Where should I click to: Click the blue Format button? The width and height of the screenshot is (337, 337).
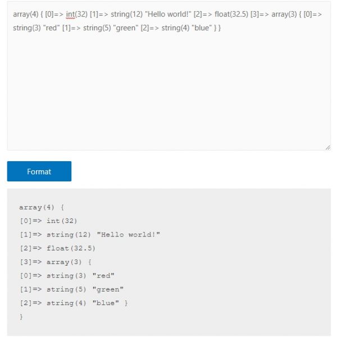tap(39, 171)
